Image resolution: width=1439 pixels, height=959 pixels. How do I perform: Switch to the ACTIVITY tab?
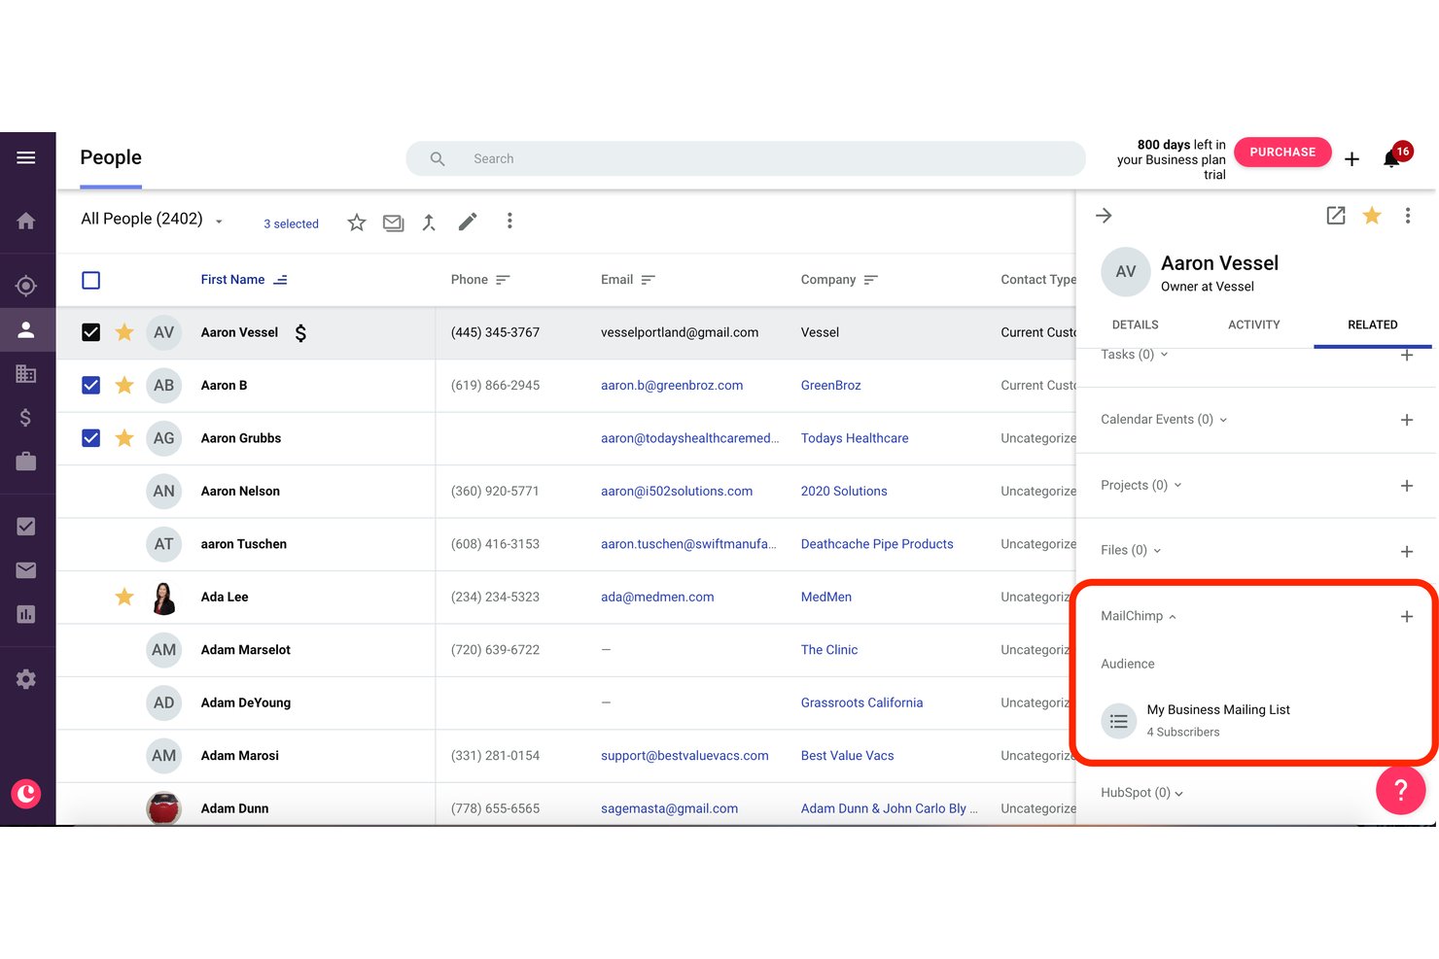[1253, 325]
